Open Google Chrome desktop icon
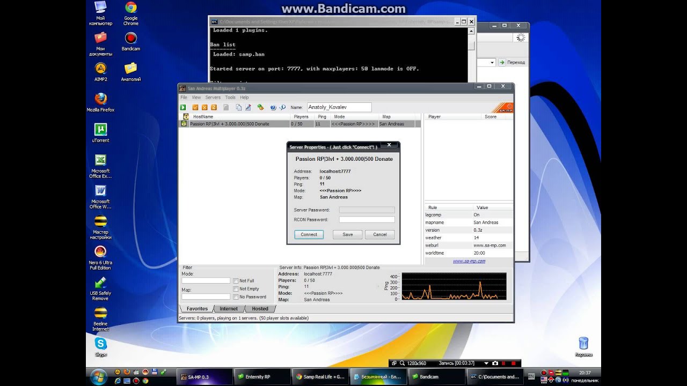687x386 pixels. point(130,13)
